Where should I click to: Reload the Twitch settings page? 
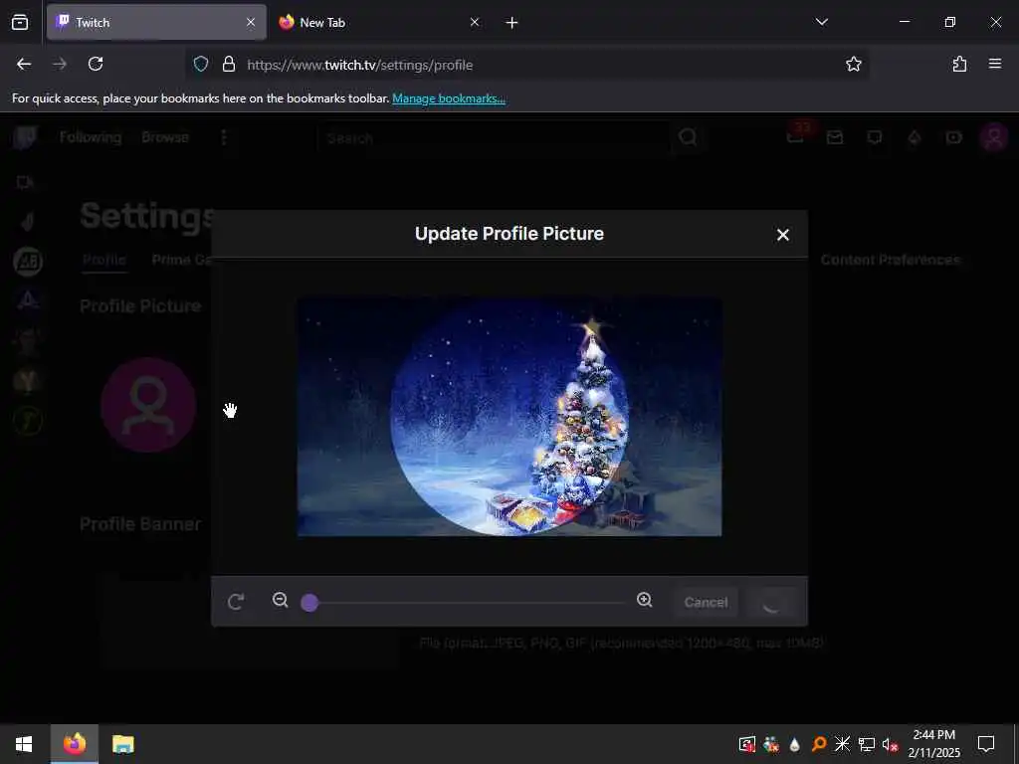pos(96,64)
